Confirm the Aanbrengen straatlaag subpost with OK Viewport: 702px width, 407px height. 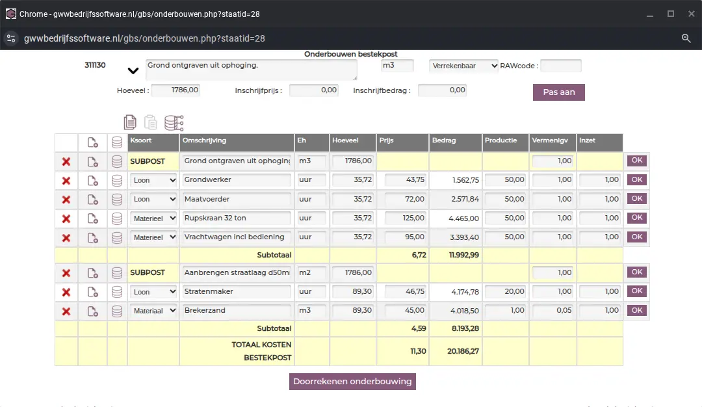636,272
